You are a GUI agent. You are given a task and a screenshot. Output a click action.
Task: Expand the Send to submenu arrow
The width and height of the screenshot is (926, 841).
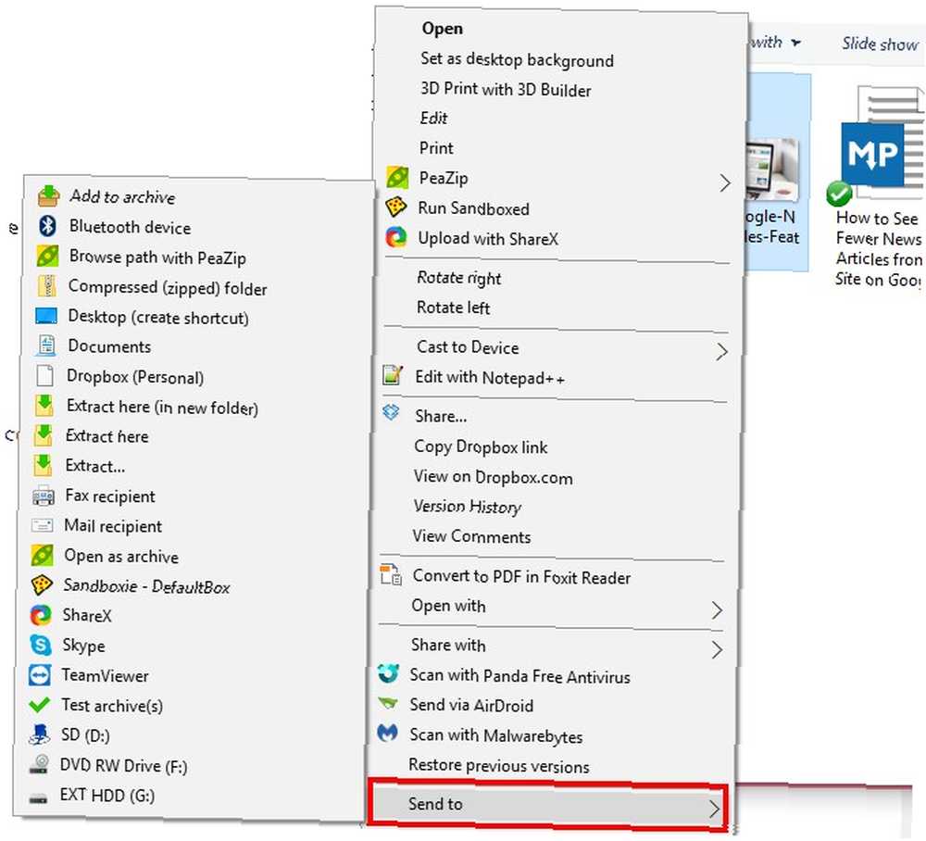coord(714,810)
